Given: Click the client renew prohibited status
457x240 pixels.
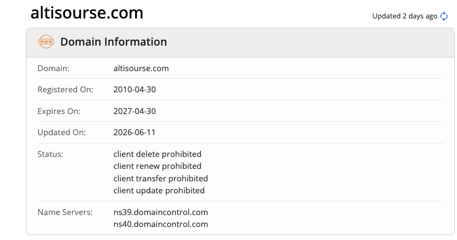Looking at the screenshot, I should (x=157, y=166).
